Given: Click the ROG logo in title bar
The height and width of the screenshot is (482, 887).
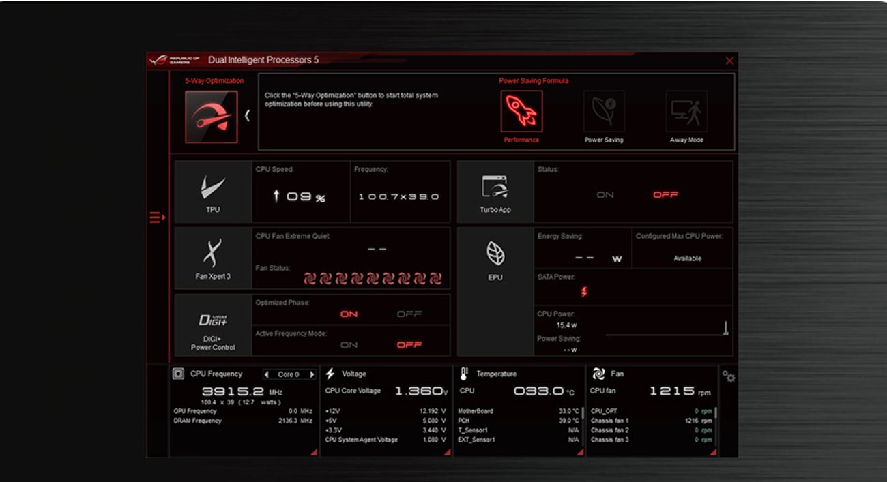Looking at the screenshot, I should click(158, 60).
